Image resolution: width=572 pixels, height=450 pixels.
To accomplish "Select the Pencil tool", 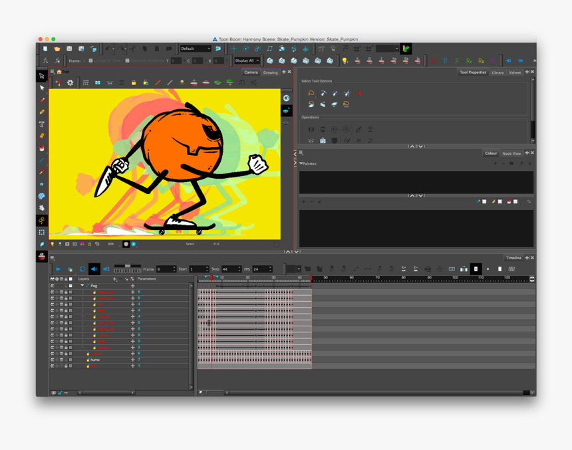I will tap(42, 112).
